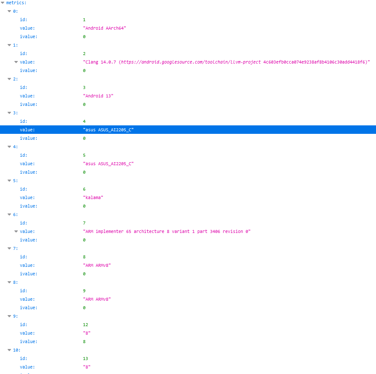This screenshot has width=376, height=374.
Task: Collapse array entry 8 twisty
Action: (9, 282)
